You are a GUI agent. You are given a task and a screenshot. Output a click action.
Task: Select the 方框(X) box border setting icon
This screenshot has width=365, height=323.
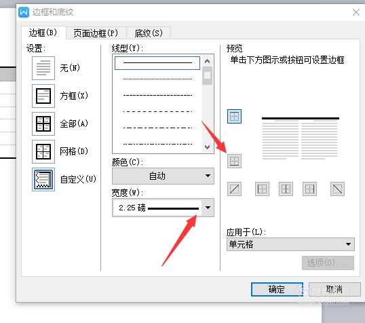tap(43, 96)
